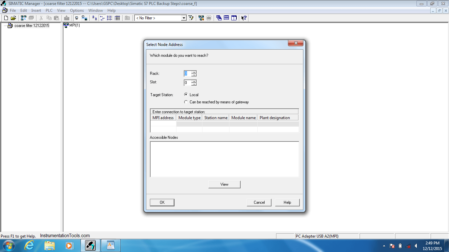Click the Module type column header

click(x=189, y=118)
